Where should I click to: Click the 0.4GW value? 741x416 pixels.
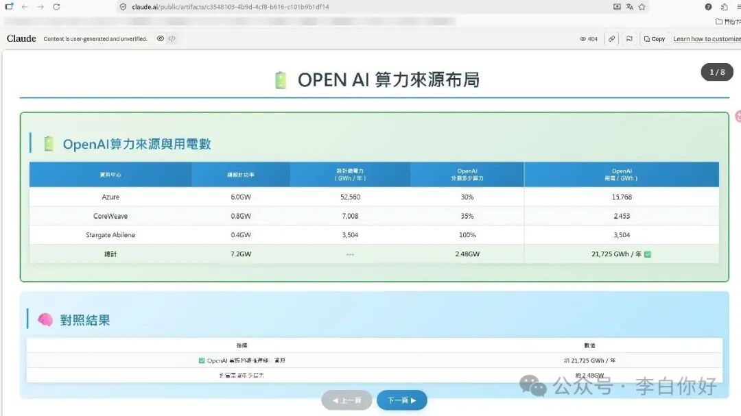[x=241, y=234]
